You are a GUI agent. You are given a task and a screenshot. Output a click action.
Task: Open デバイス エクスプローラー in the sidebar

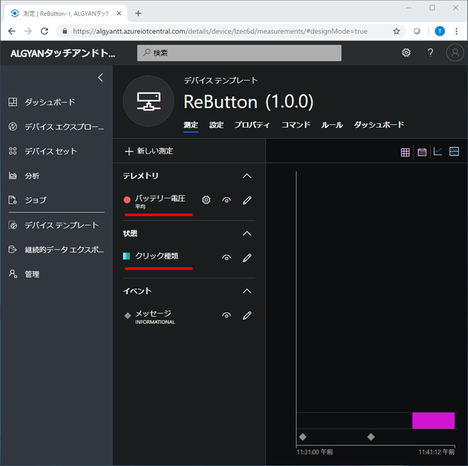tap(56, 127)
